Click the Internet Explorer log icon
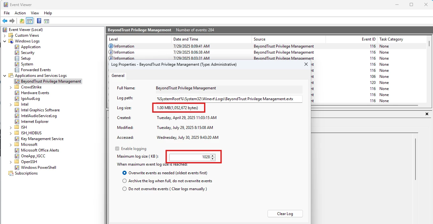The height and width of the screenshot is (224, 433). pos(17,122)
